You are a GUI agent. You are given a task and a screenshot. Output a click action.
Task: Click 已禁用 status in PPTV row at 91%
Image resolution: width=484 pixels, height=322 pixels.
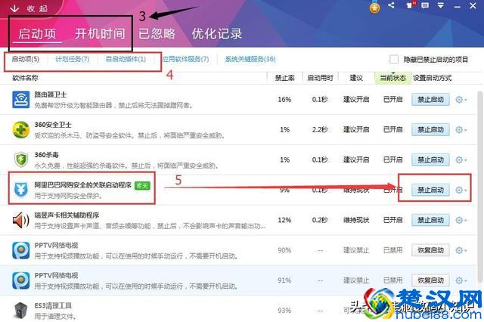(392, 280)
